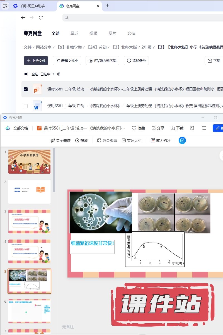The width and height of the screenshot is (223, 335).
Task: Toggle the 全选 select-all checkbox
Action: pyautogui.click(x=26, y=74)
